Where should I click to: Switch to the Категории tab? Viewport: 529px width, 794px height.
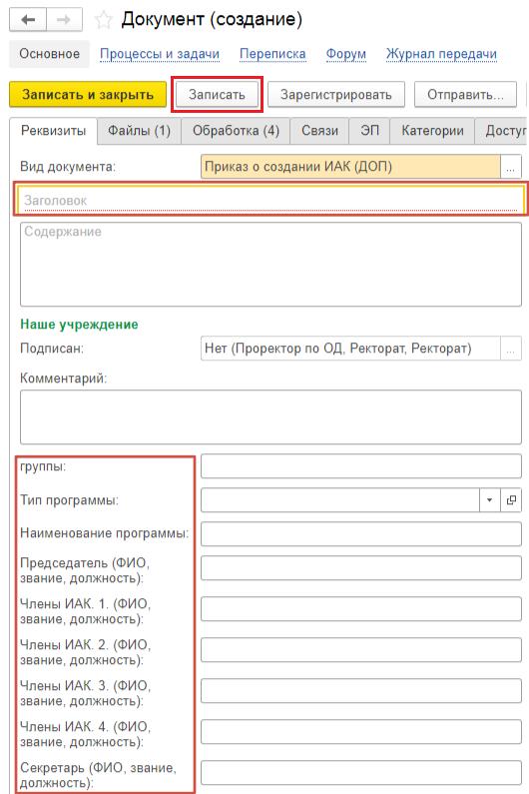pos(432,131)
